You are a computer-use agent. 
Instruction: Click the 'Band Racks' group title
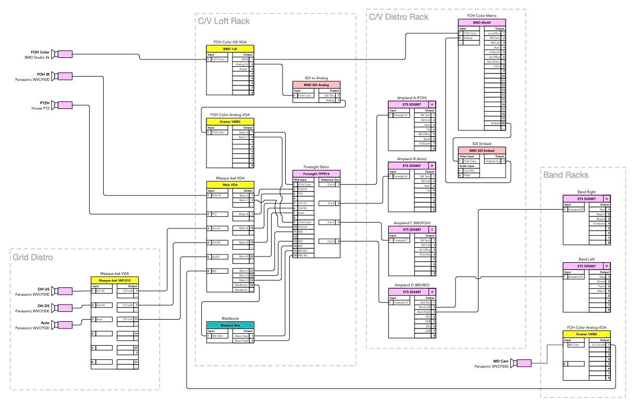click(x=566, y=175)
